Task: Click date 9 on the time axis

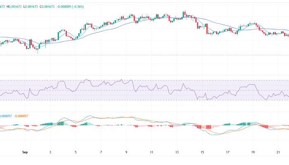Action: (126, 152)
